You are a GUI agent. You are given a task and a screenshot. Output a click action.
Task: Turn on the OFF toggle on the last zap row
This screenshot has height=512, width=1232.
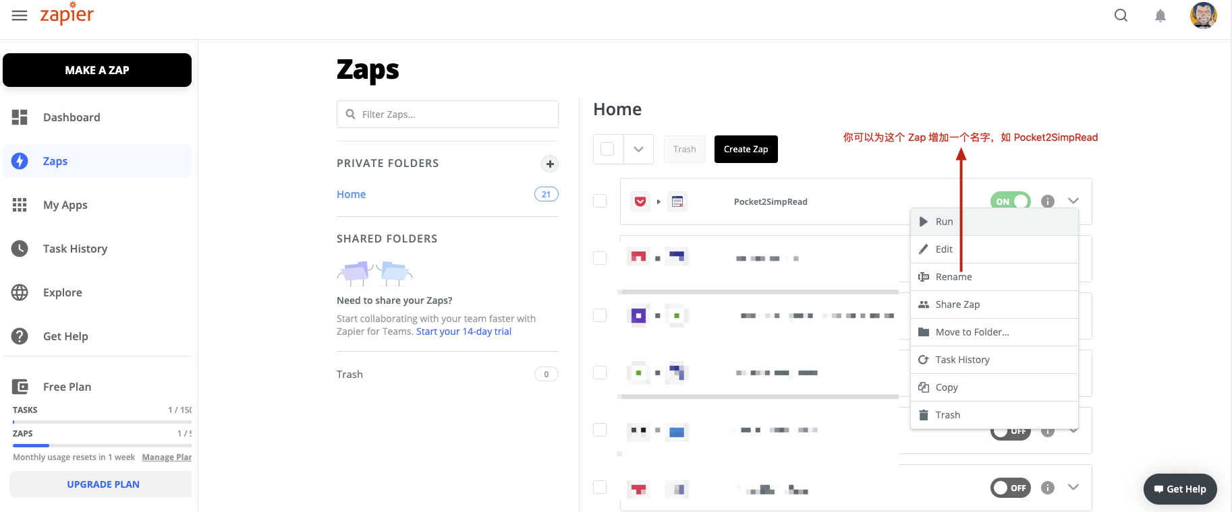point(1011,488)
